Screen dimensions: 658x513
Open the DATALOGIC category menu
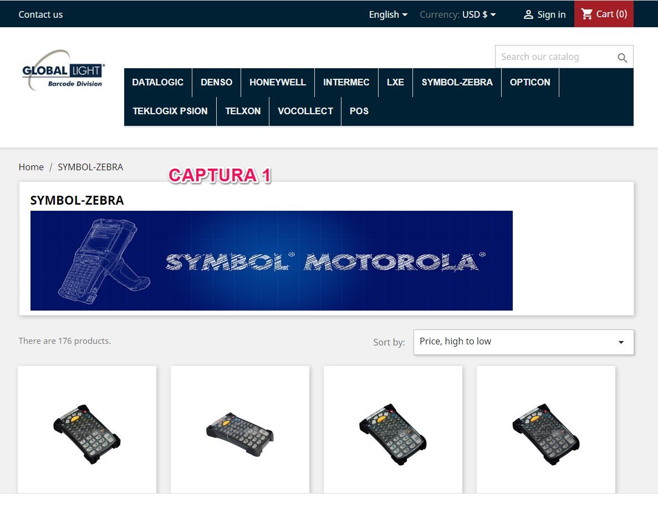(x=158, y=82)
